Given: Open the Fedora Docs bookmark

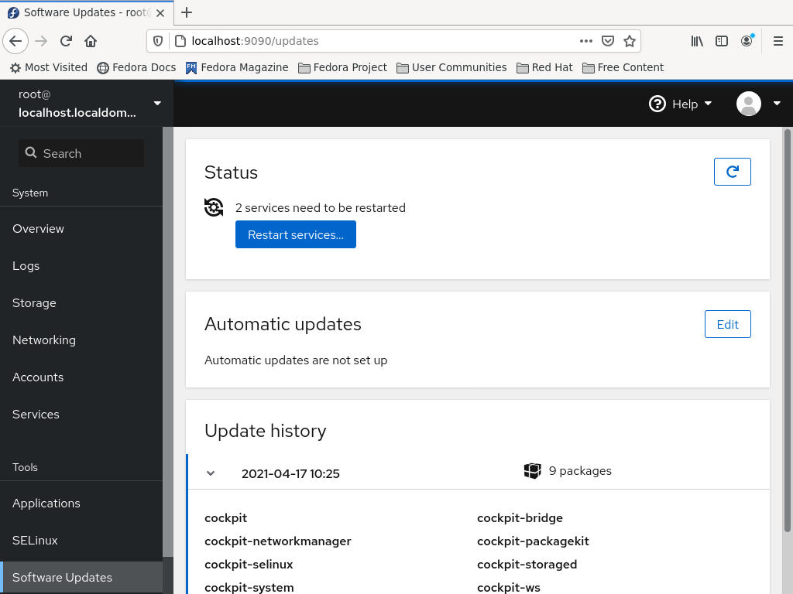Looking at the screenshot, I should (x=136, y=67).
